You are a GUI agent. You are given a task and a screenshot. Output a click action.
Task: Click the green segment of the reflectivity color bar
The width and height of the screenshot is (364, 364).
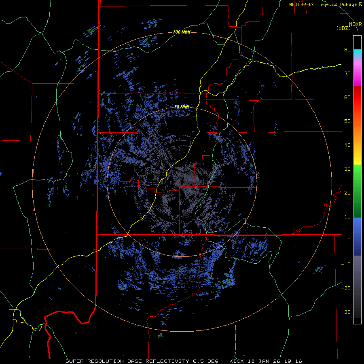[357, 191]
